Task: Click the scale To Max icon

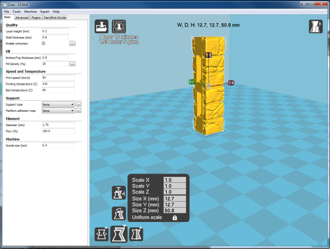Action: (x=118, y=193)
